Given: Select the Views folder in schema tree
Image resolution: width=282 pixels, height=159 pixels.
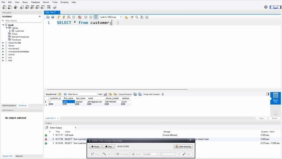Looking at the screenshot, I should point(15,34).
